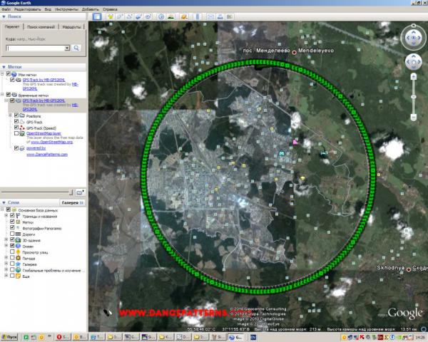Enable the Дороги layer checkbox

click(12, 234)
